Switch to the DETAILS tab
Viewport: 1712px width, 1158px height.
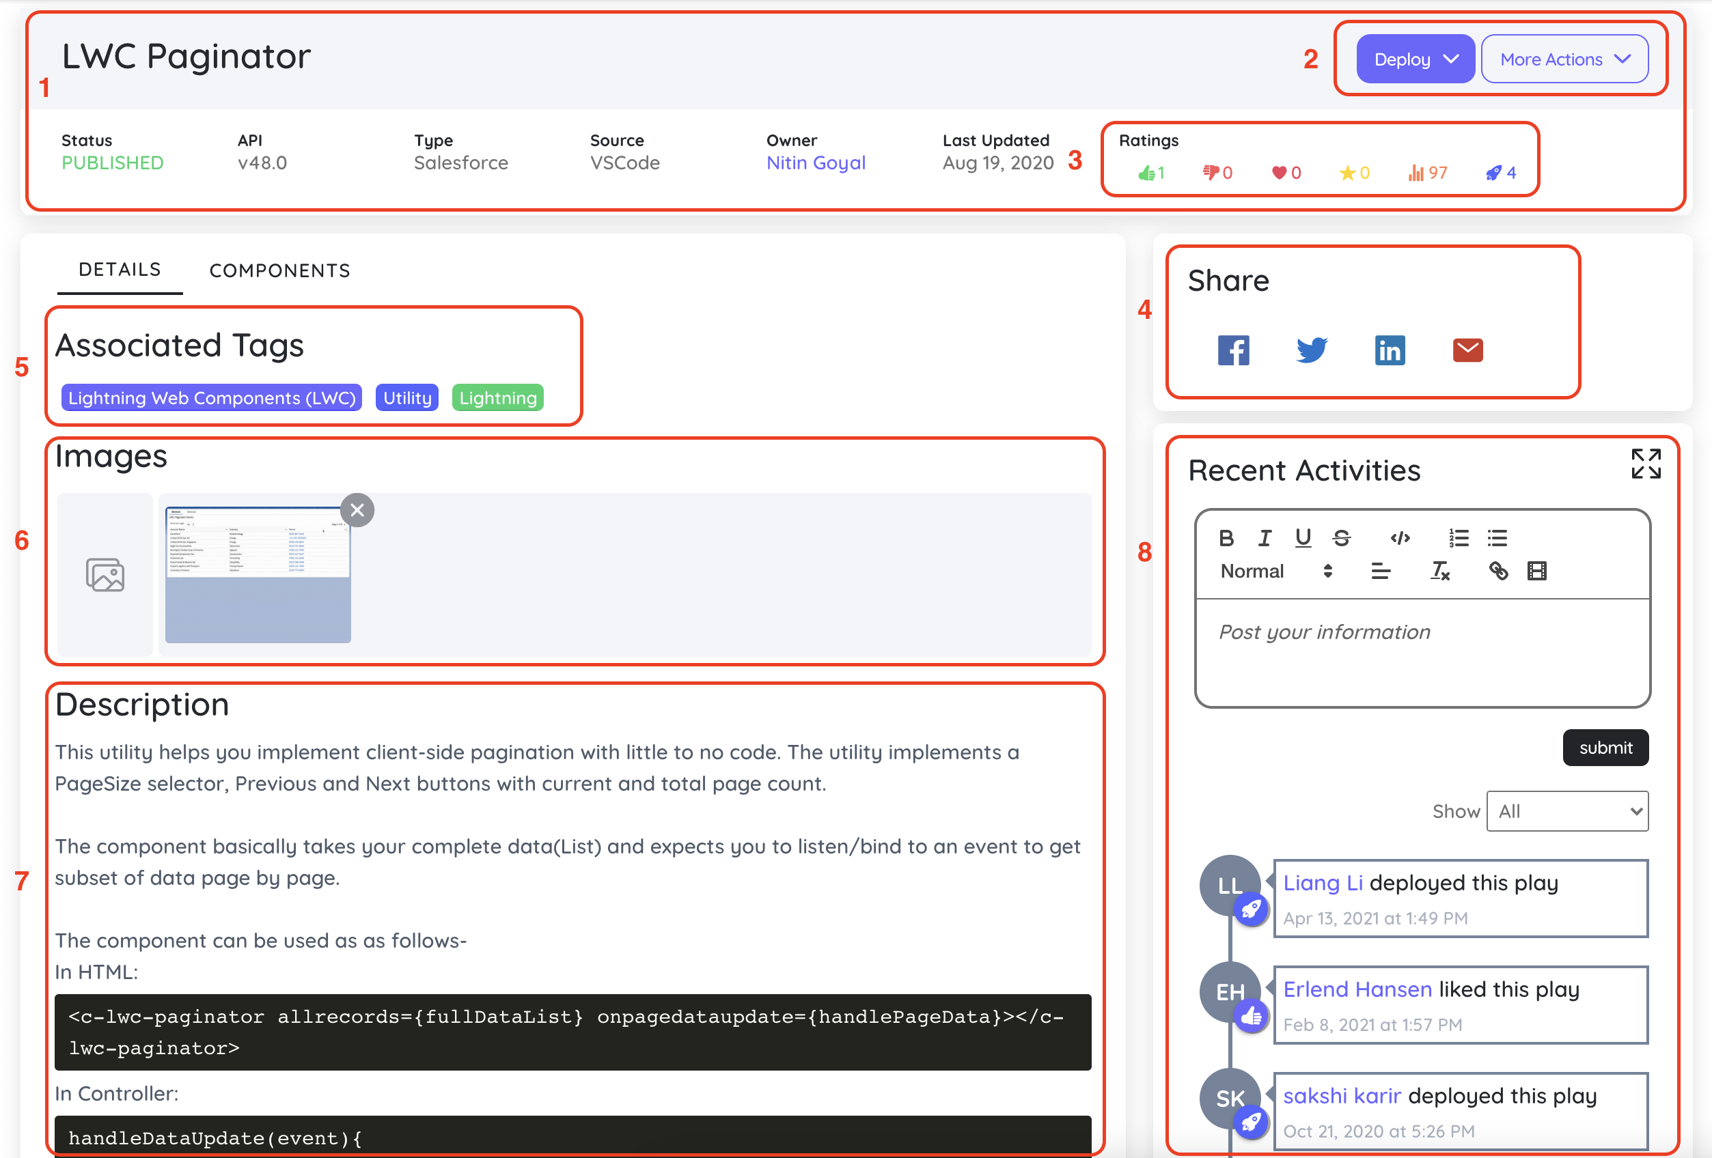click(x=120, y=270)
